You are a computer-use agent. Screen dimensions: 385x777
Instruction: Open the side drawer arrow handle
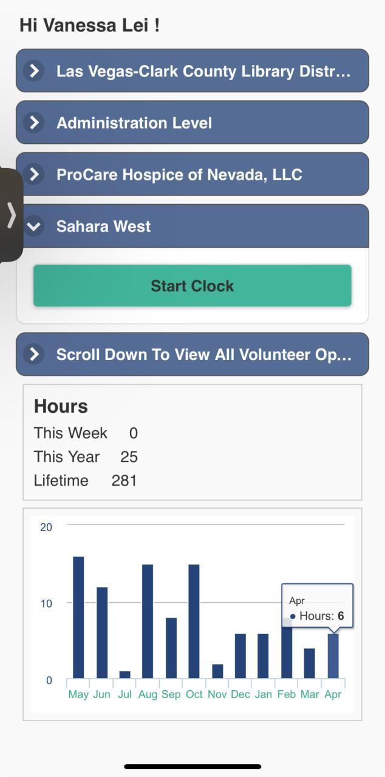point(11,215)
